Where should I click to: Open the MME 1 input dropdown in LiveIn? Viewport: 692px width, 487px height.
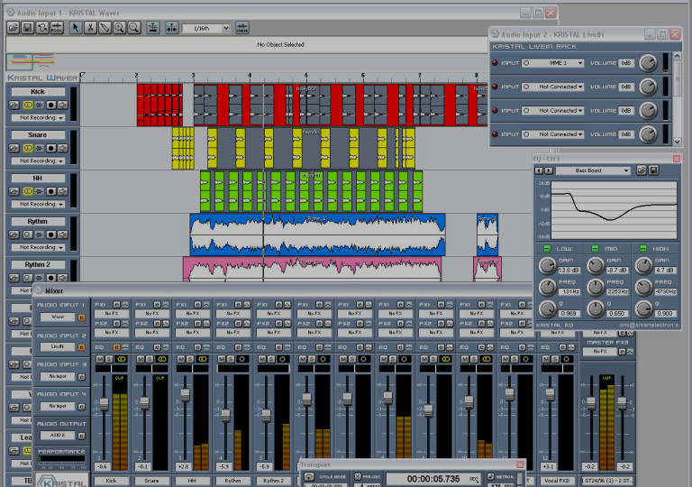[552, 63]
